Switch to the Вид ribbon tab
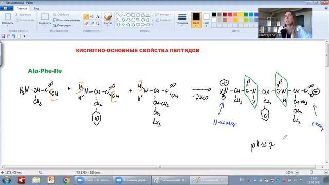The height and width of the screenshot is (185, 329). 36,8
